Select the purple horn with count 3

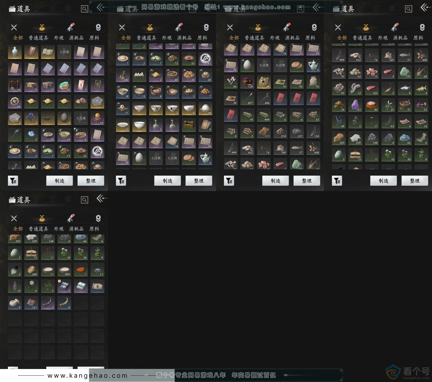(x=48, y=303)
